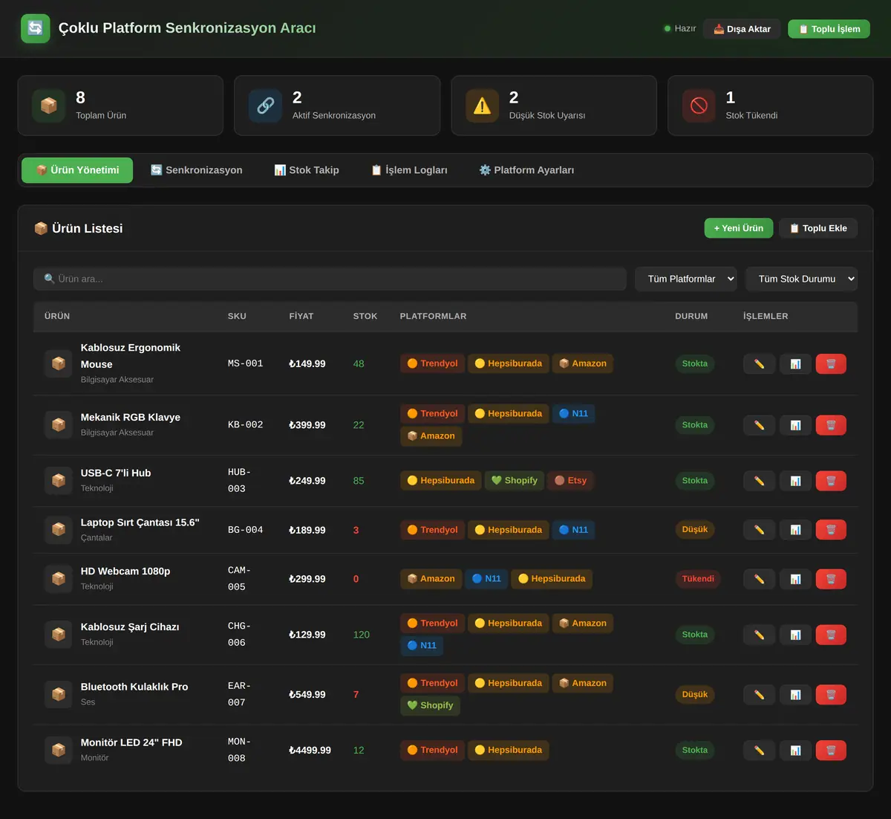Remove USB-C 7'li Hub with trash icon

pos(831,481)
